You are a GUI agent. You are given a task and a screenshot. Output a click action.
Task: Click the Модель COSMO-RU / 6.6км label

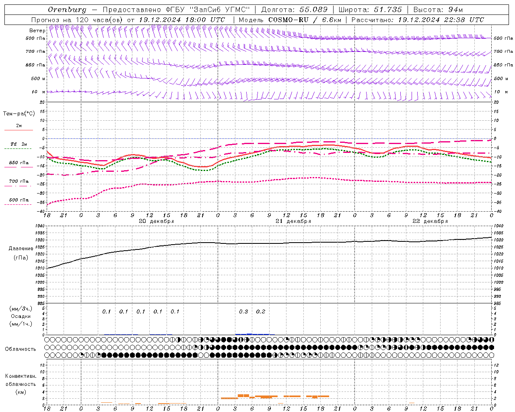[290, 20]
